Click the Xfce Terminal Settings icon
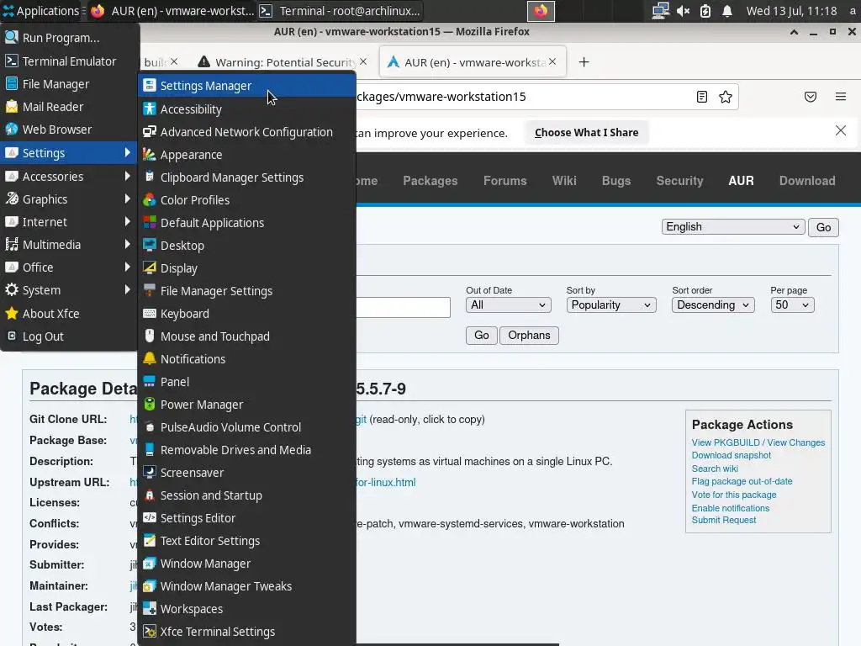The width and height of the screenshot is (861, 646). coord(150,631)
